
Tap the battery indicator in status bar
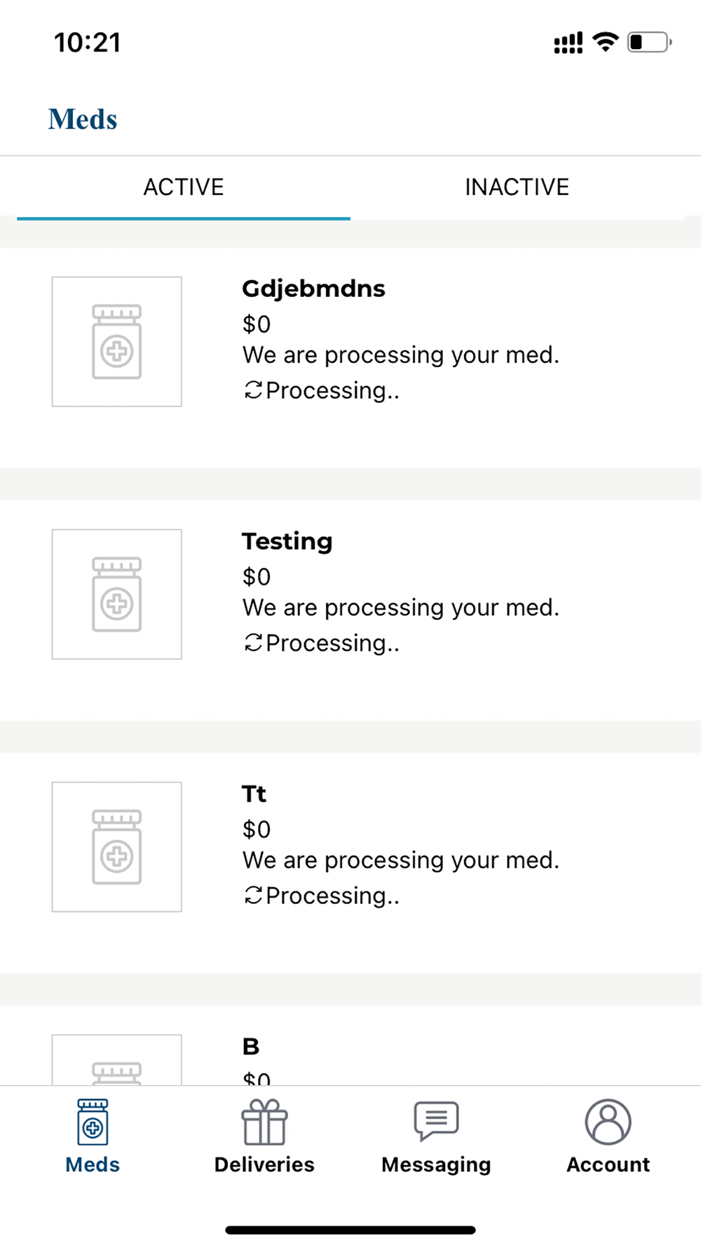(x=648, y=42)
